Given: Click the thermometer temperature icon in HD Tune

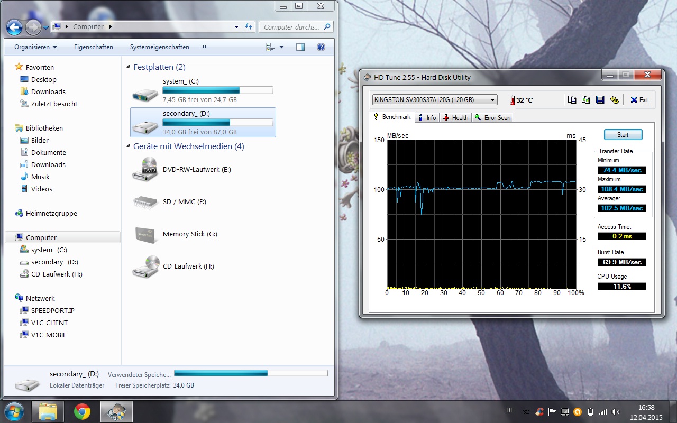Looking at the screenshot, I should coord(512,100).
